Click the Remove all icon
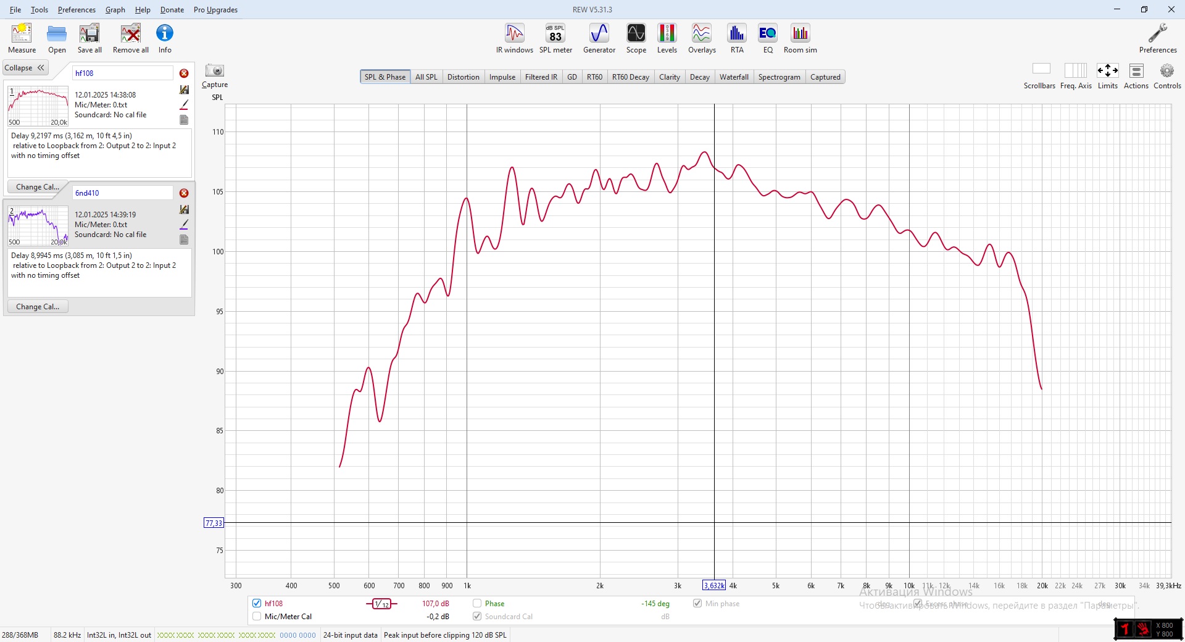1185x642 pixels. pos(131,38)
